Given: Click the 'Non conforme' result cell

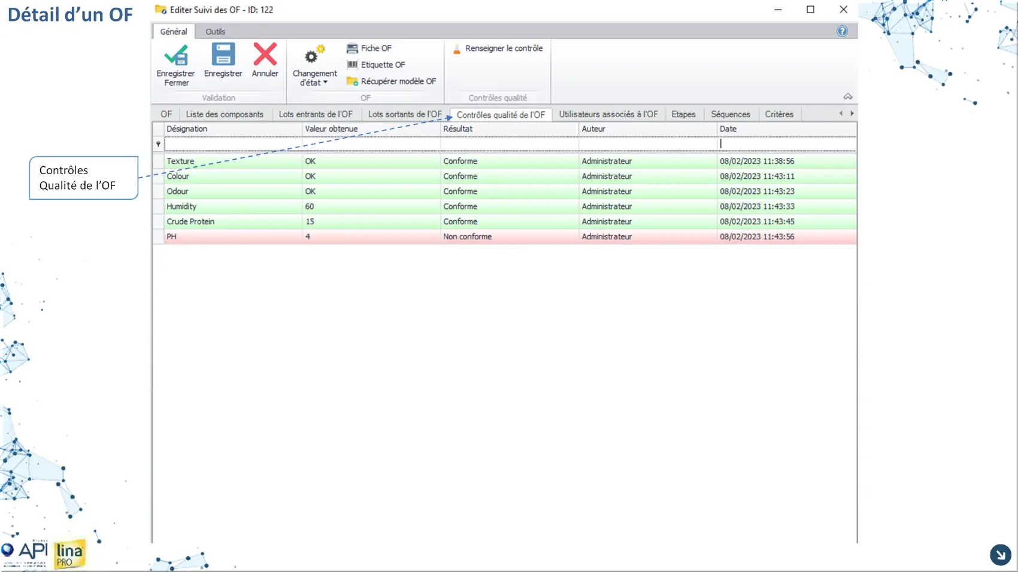Looking at the screenshot, I should pos(510,237).
